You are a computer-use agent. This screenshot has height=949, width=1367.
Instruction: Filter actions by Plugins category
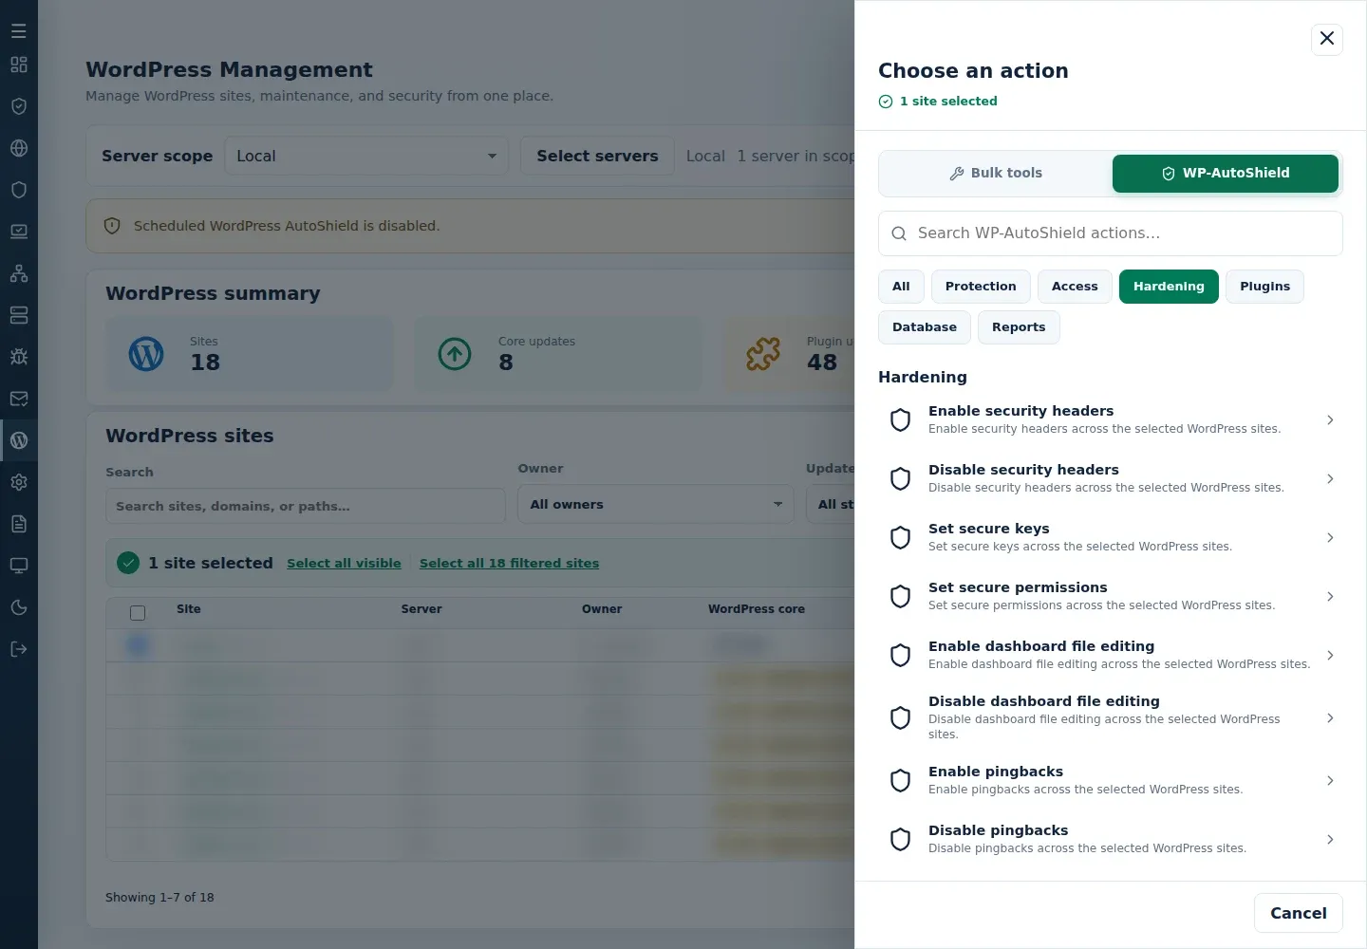(x=1264, y=287)
